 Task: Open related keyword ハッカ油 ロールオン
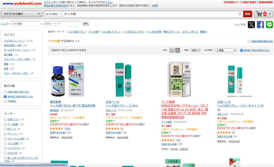134,32
